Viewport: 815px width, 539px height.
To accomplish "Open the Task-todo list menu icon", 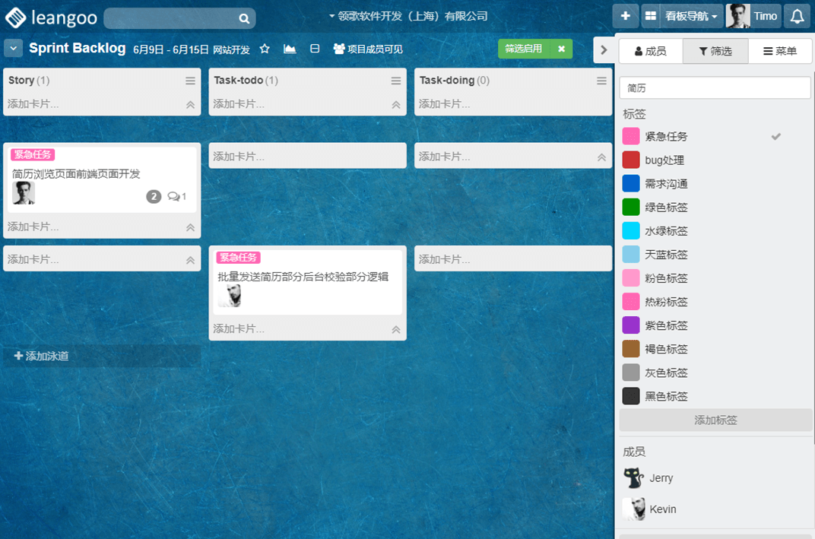I will click(x=396, y=81).
